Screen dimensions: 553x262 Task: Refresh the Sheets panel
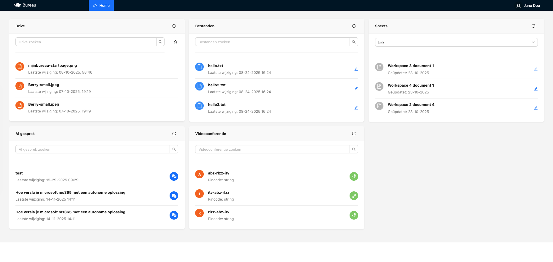click(x=533, y=26)
